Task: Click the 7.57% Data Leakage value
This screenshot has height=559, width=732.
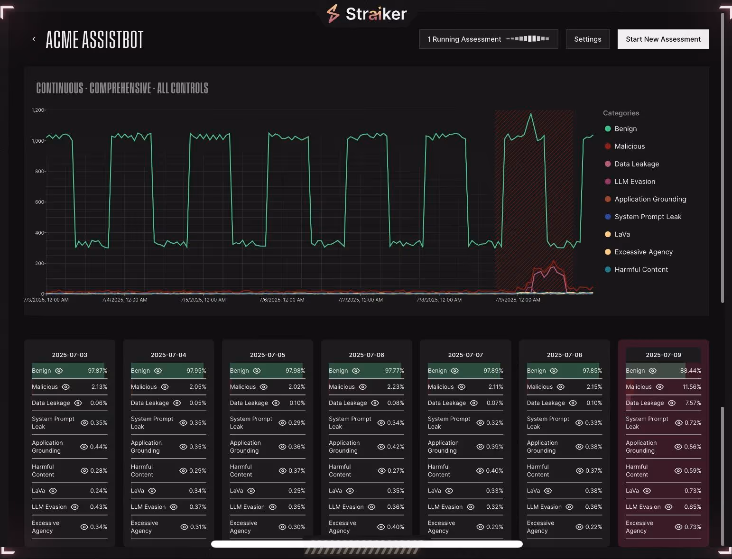Action: 693,403
